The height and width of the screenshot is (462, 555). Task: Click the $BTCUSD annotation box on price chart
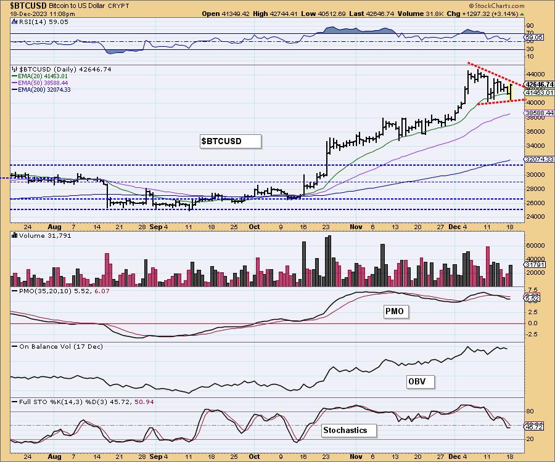coord(231,141)
